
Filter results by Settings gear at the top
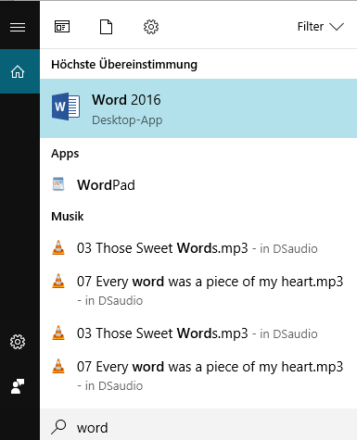[151, 27]
